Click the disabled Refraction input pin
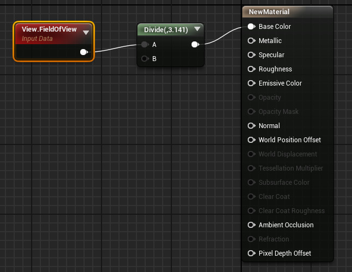This screenshot has height=272, width=352. (x=251, y=239)
